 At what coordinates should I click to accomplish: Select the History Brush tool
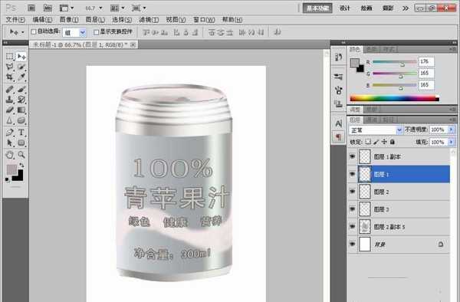pyautogui.click(x=21, y=100)
